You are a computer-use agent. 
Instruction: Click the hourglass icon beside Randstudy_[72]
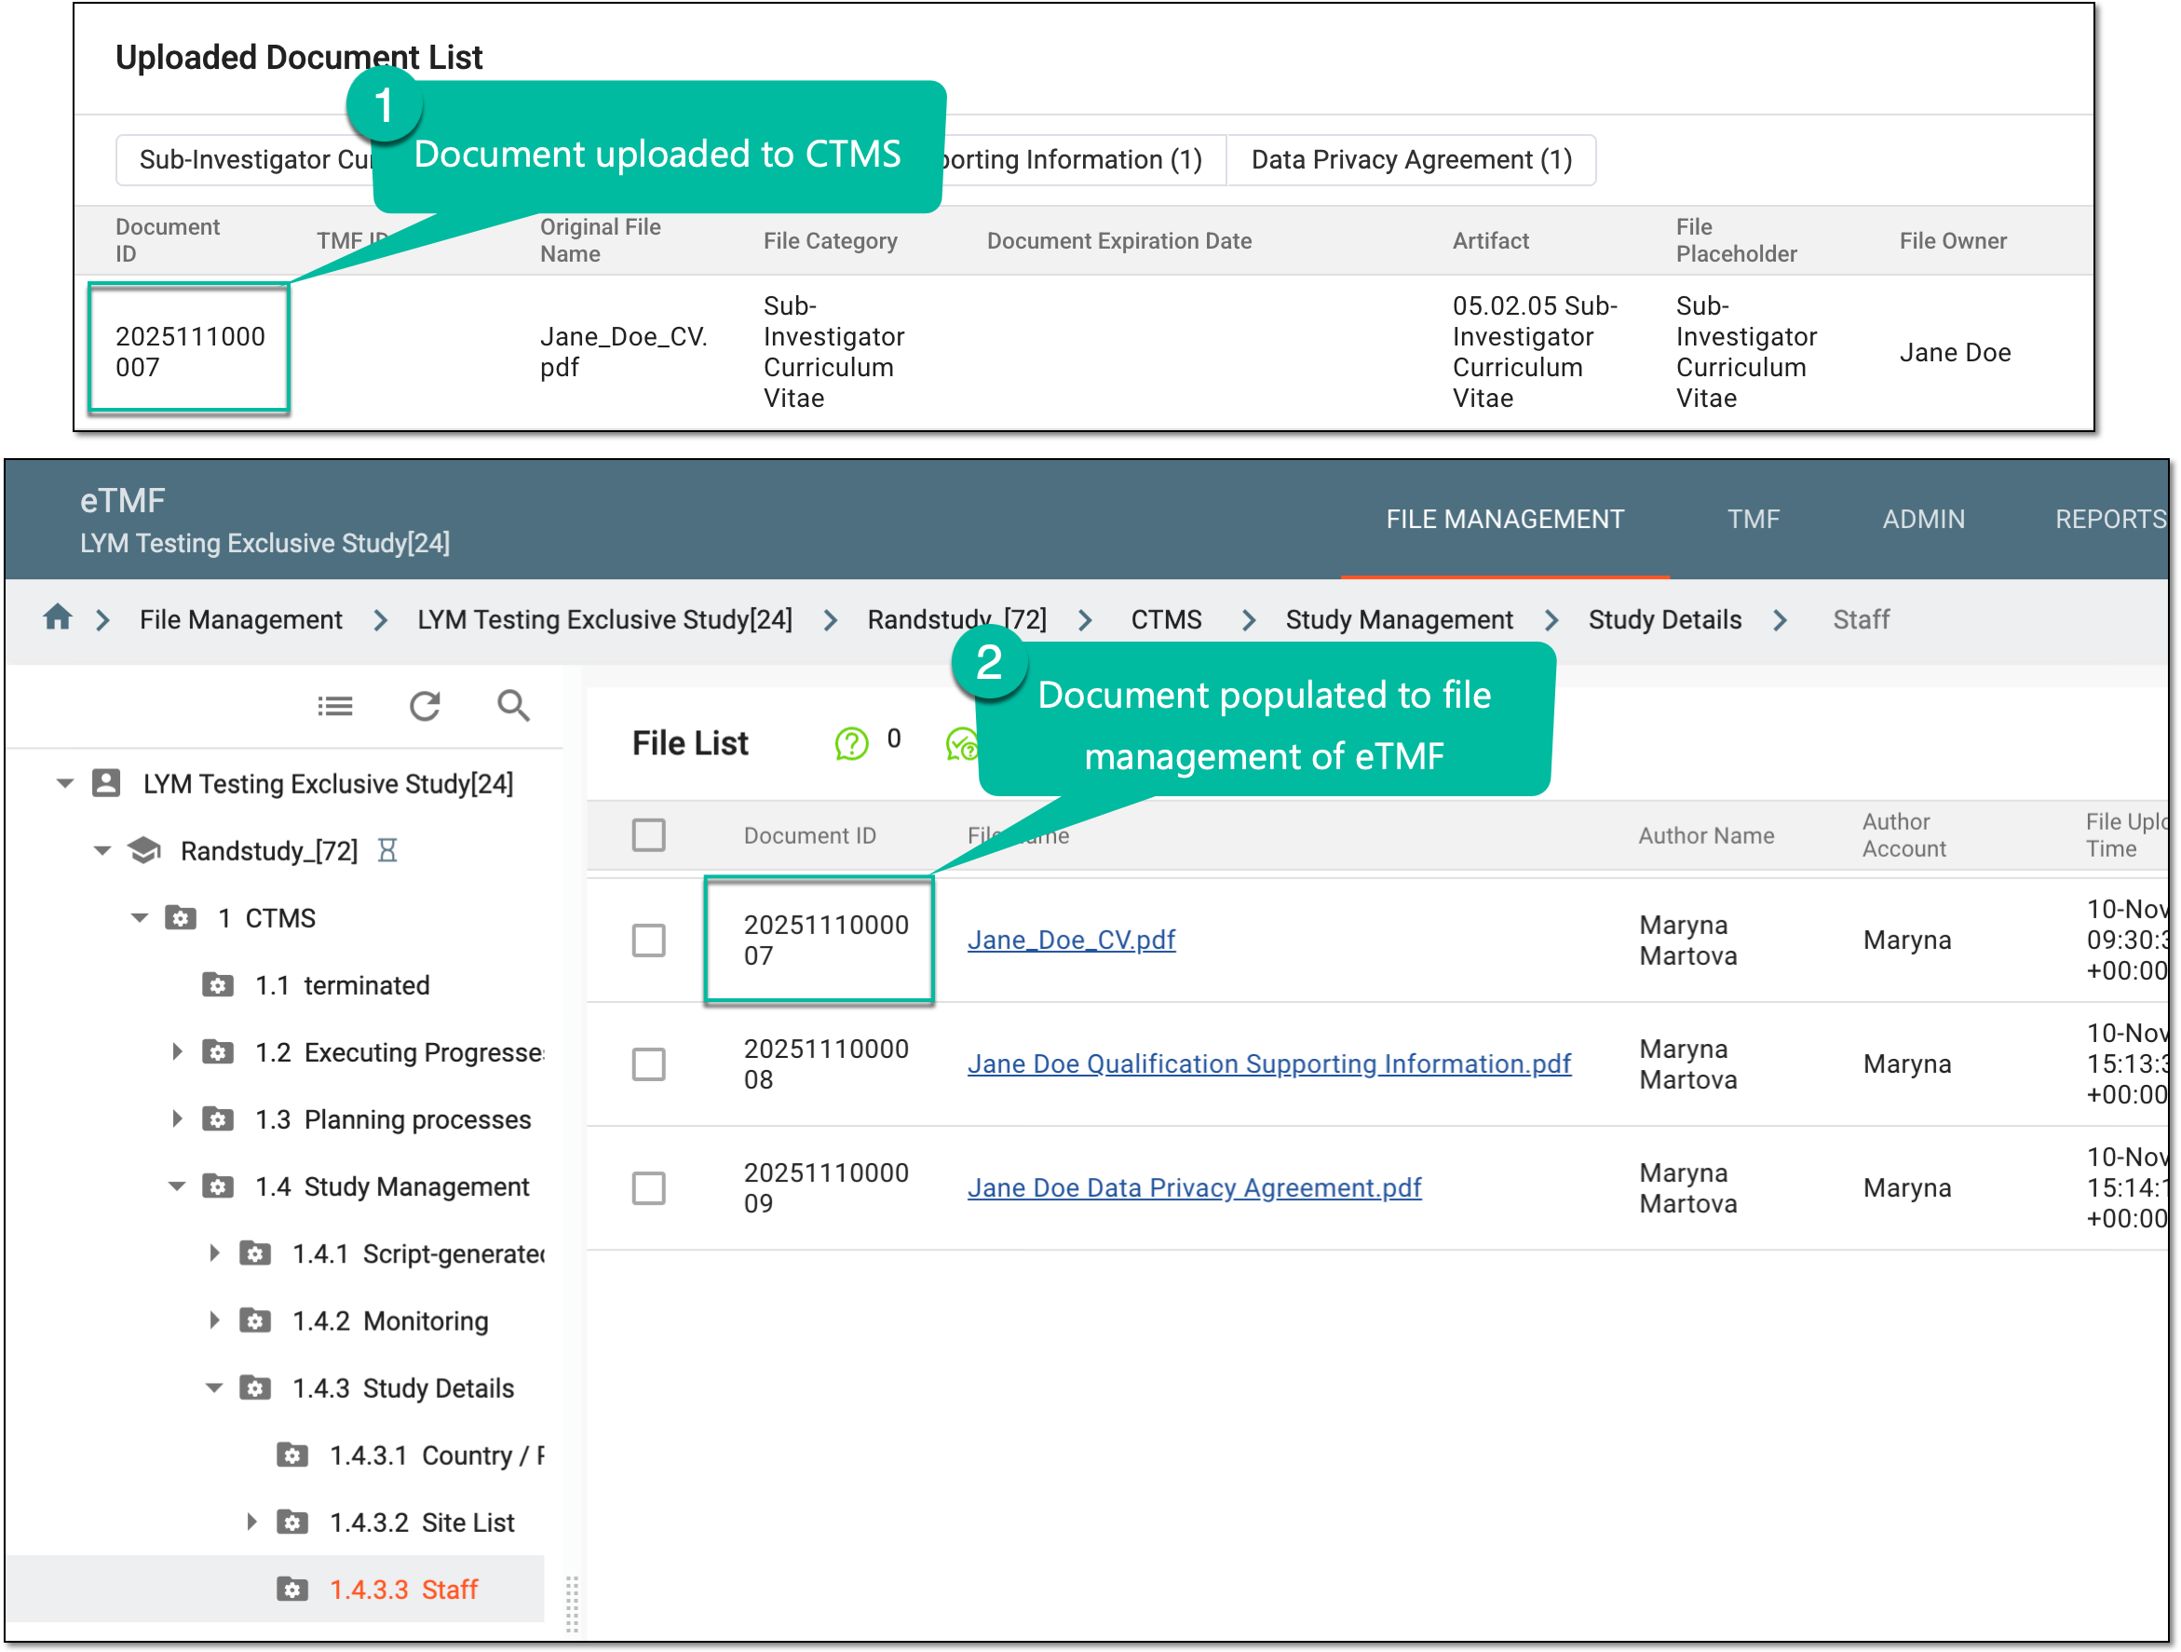tap(387, 849)
